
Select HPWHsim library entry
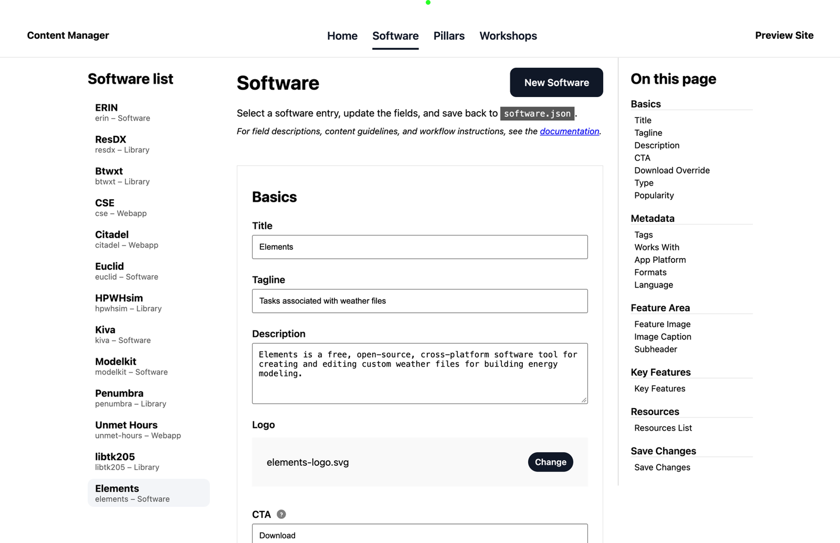click(x=149, y=303)
